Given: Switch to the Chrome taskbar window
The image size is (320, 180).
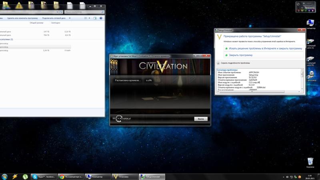Looking at the screenshot, I should point(71,177).
